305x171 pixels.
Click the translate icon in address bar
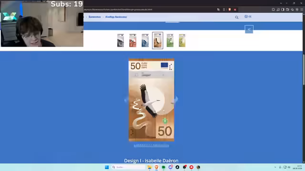tap(218, 9)
